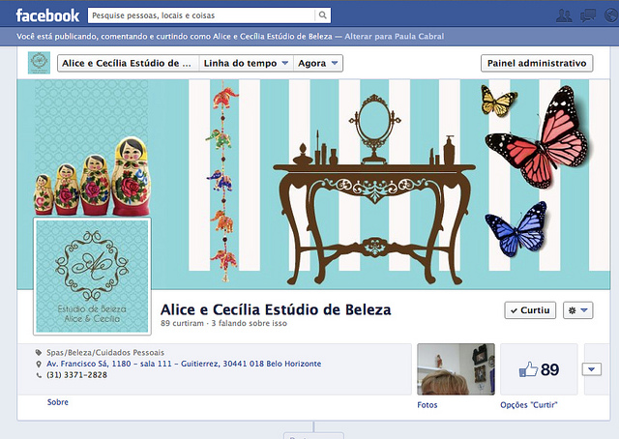The image size is (619, 439).
Task: Open the page name dropdown
Action: click(x=127, y=63)
